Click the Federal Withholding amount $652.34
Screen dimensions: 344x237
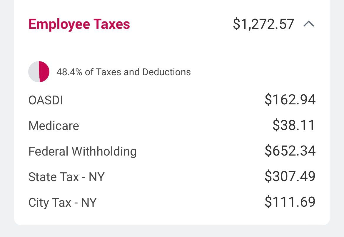point(290,151)
